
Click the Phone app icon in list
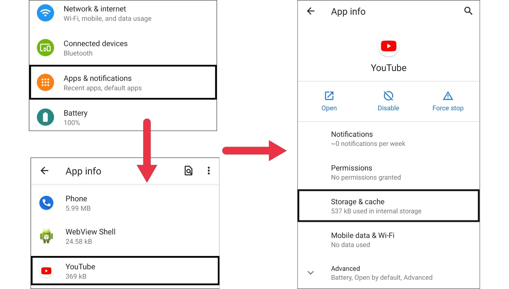coord(46,203)
